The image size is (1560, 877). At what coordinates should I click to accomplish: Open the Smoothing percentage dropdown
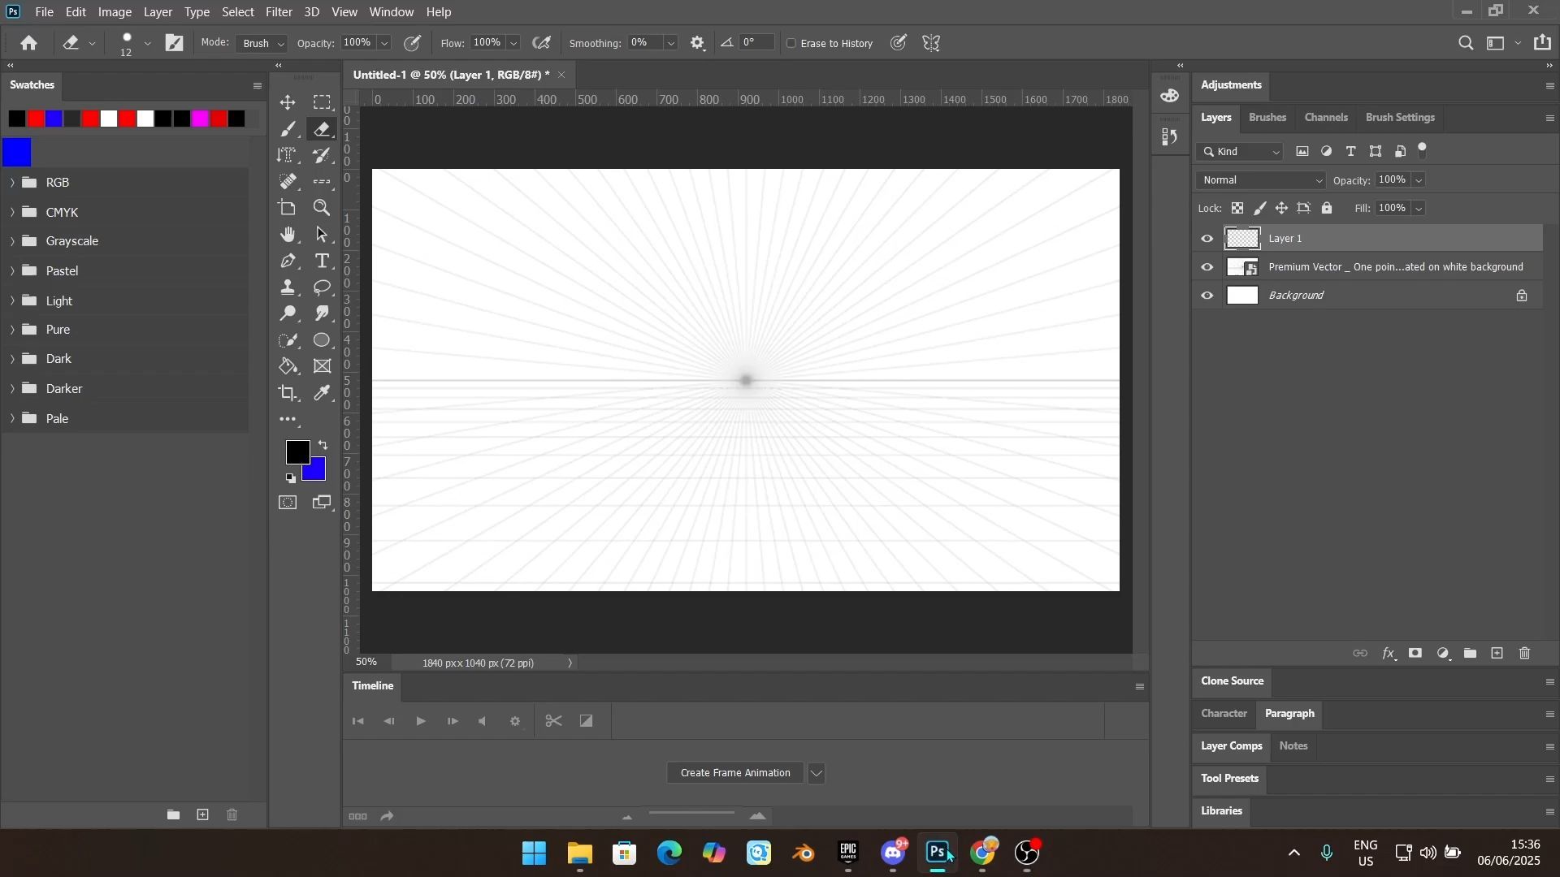(x=671, y=43)
